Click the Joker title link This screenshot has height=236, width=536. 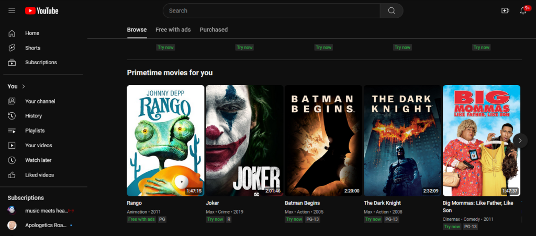(213, 203)
